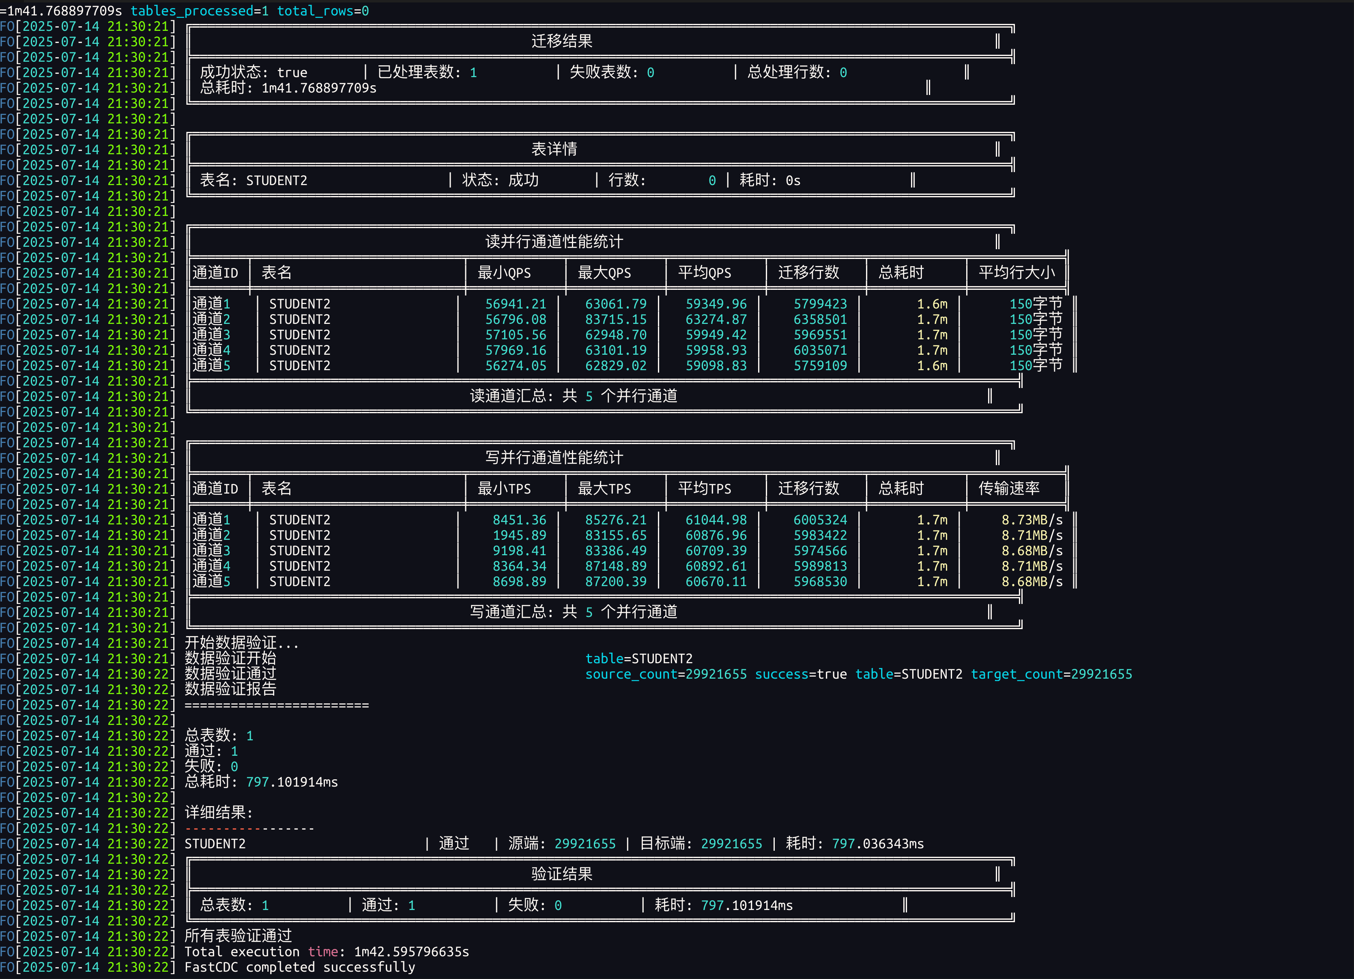Click the 表详情 section title
Screen dimensions: 1354x979
point(553,149)
